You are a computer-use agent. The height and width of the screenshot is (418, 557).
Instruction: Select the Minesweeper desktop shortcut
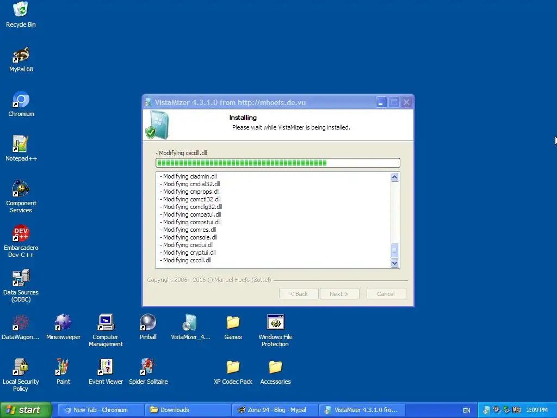63,327
